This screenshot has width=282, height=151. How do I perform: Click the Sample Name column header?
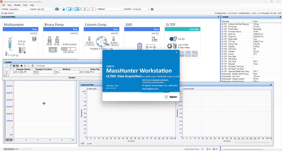click(x=23, y=69)
